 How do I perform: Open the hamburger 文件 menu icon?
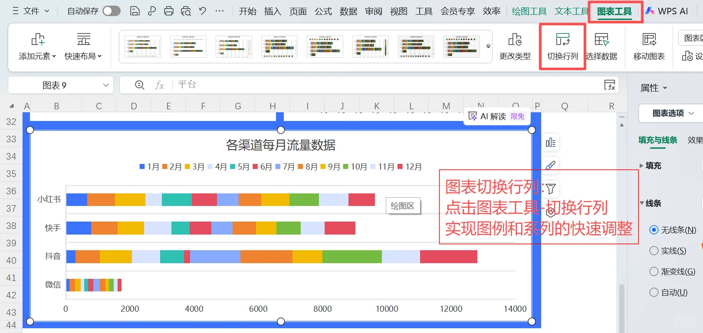point(16,11)
